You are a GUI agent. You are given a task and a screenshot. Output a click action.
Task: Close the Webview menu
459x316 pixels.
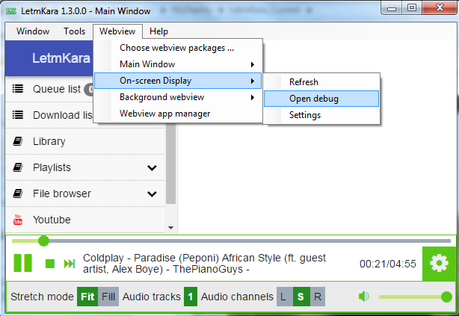117,31
